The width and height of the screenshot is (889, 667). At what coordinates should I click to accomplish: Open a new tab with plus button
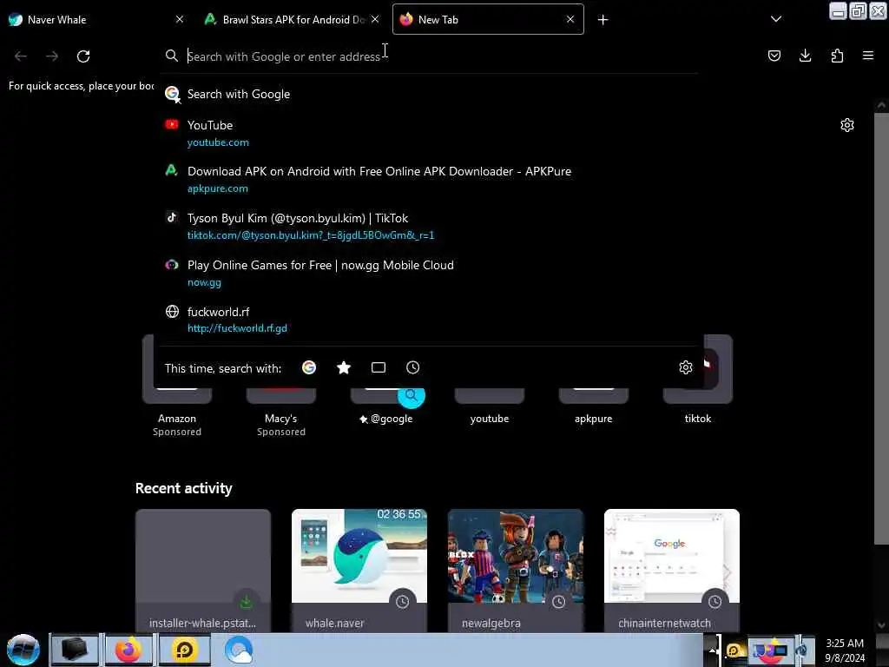(x=603, y=20)
